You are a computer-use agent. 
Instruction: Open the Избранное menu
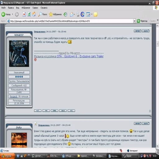click(x=26, y=8)
